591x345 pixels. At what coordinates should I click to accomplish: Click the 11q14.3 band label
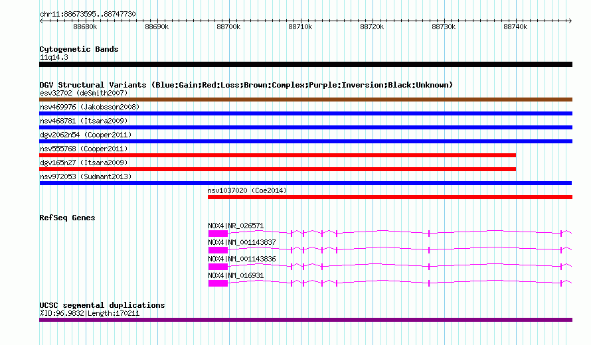point(54,57)
